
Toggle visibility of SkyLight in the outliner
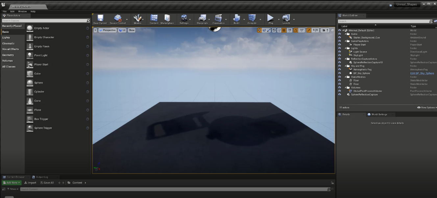[x=339, y=55]
